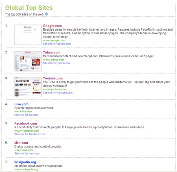Visit the www.youtube.com URL link
Viewport: 177px width, 172px height.
(55, 89)
